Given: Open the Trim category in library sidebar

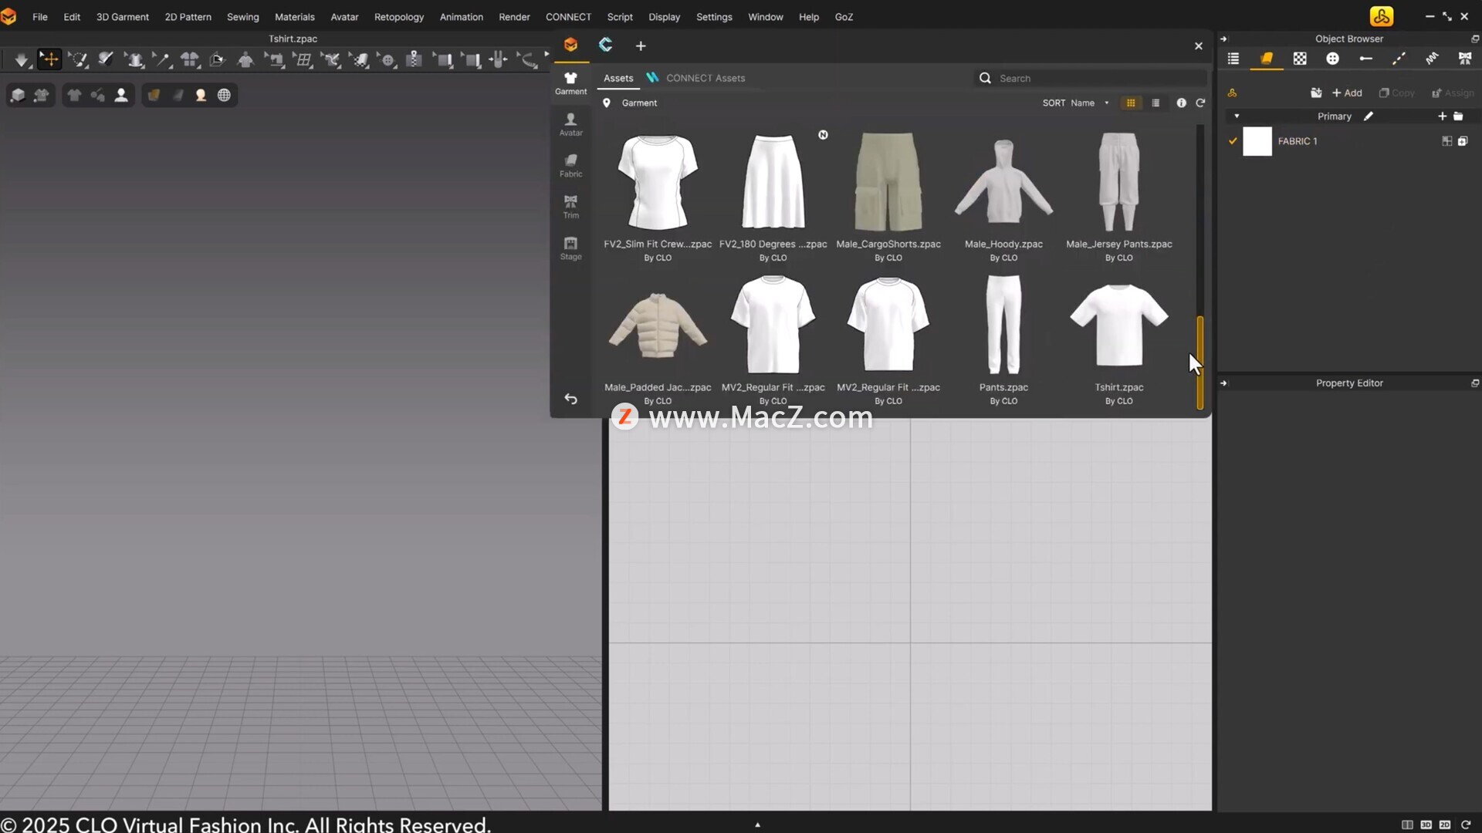Looking at the screenshot, I should click(x=570, y=207).
